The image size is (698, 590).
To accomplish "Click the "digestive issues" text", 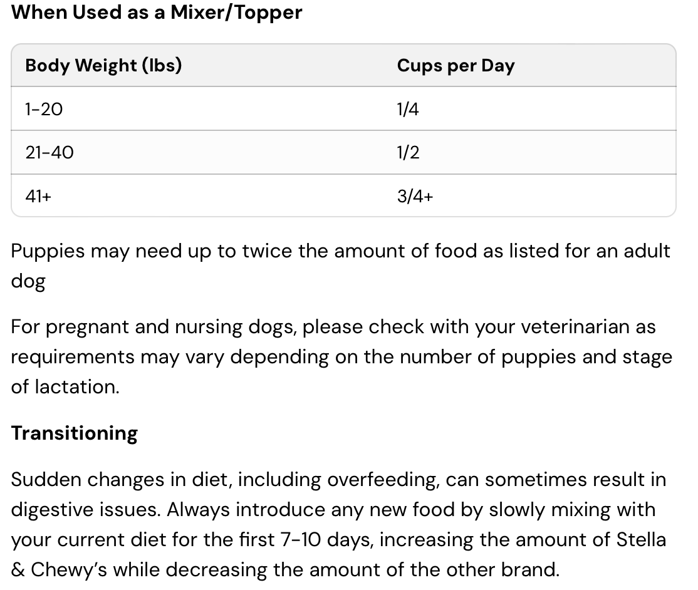I will coord(85,509).
